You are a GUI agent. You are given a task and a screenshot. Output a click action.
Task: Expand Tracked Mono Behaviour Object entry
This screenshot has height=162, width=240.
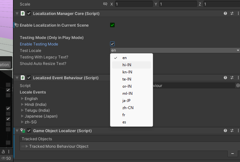pos(27,146)
